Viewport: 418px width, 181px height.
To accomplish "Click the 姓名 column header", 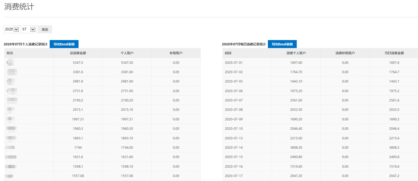I will click(10, 53).
